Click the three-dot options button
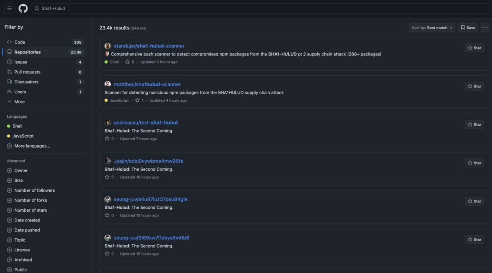The height and width of the screenshot is (273, 492). tap(485, 28)
